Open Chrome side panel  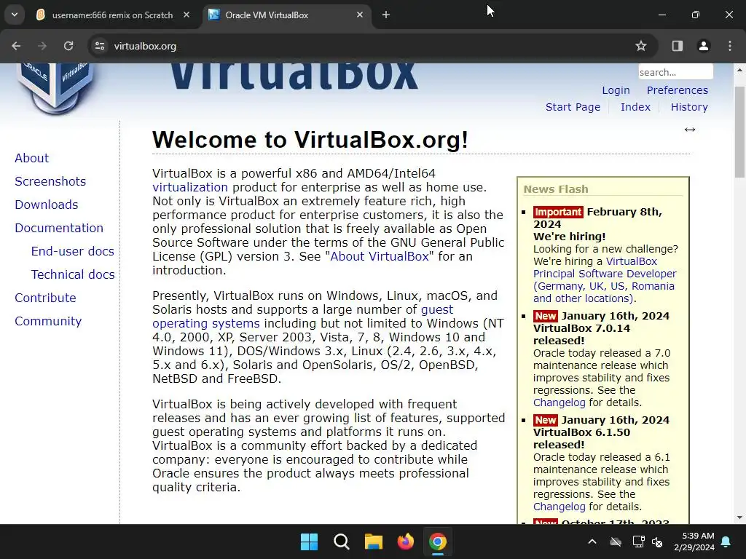678,46
